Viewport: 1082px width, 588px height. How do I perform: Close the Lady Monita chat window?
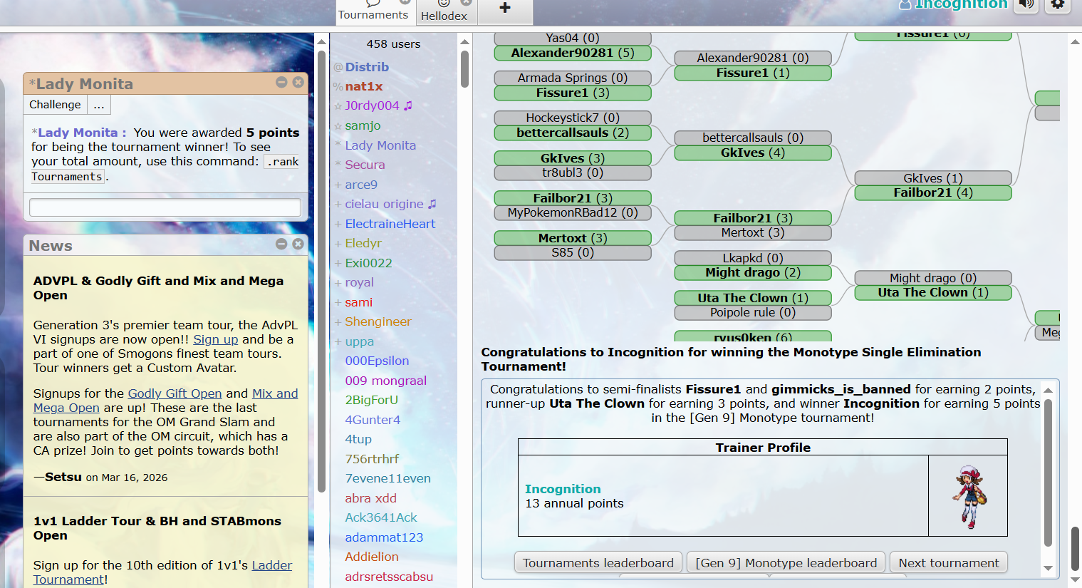pyautogui.click(x=298, y=83)
